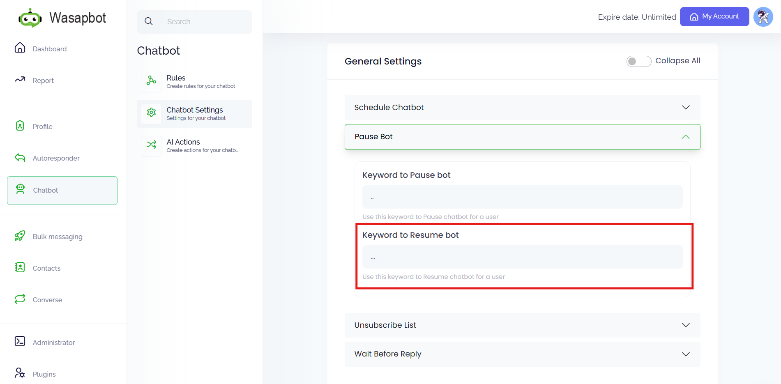Click the Keyword to Resume bot label
The image size is (781, 384).
click(x=410, y=235)
